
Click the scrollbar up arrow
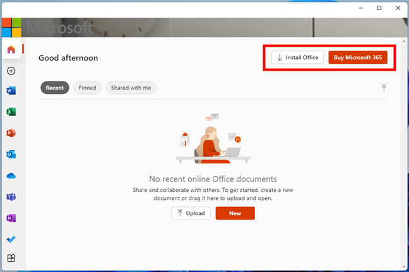[x=404, y=41]
